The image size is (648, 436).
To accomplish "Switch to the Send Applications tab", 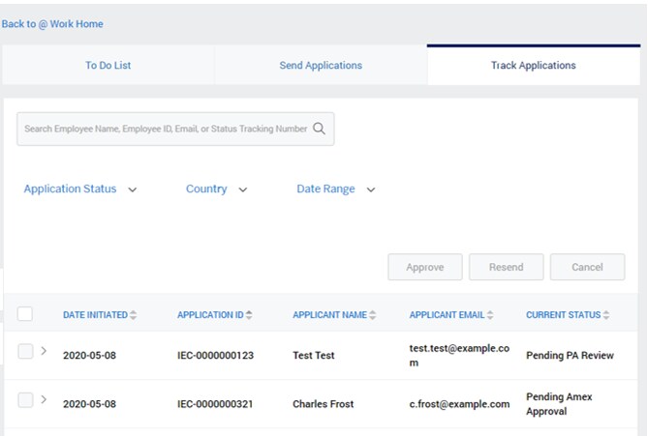I will click(321, 66).
